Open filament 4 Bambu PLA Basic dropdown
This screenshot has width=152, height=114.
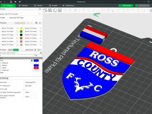pos(31,31)
